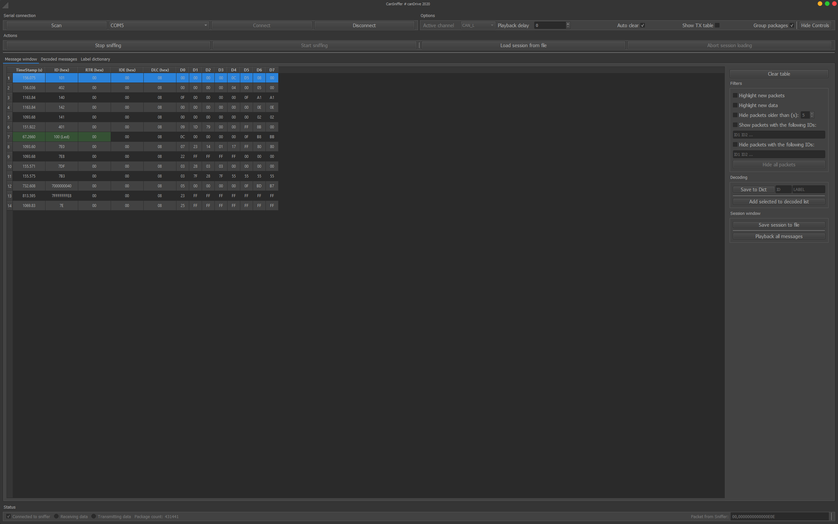Click the decoding LABEL input field
The image size is (838, 524).
click(x=809, y=190)
